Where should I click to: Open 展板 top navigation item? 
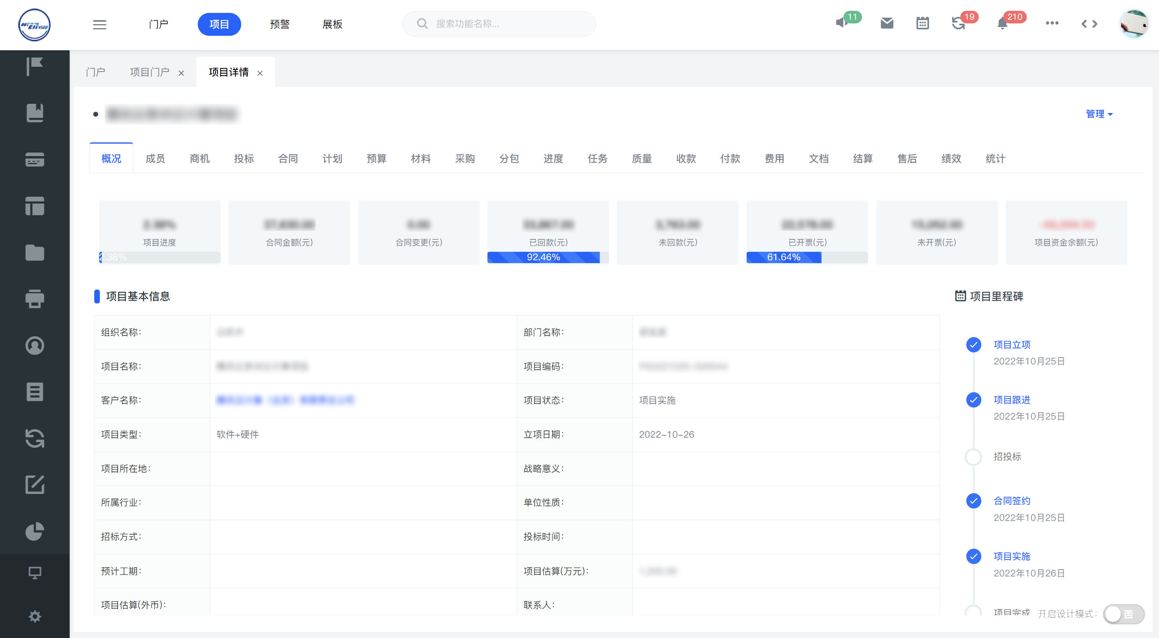333,24
